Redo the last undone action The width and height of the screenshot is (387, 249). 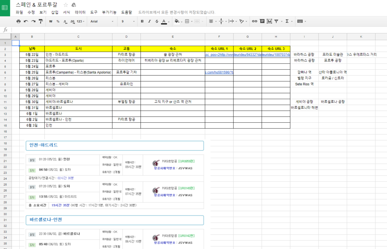pos(33,21)
